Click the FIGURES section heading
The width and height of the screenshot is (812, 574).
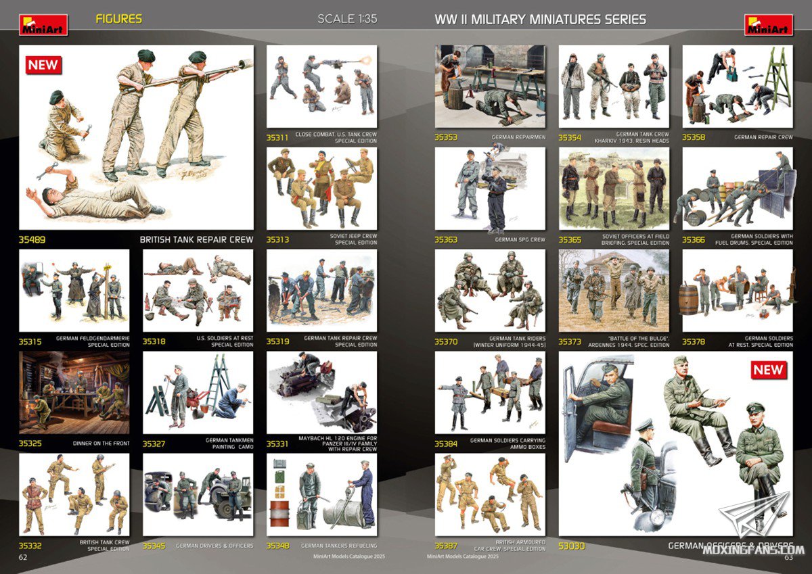119,19
